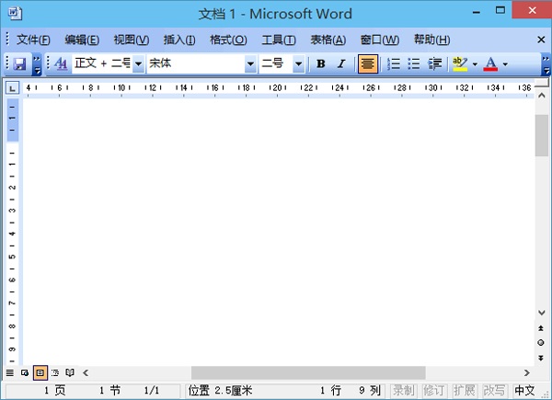Screen dimensions: 552x400
Task: Toggle center alignment button
Action: coord(368,63)
